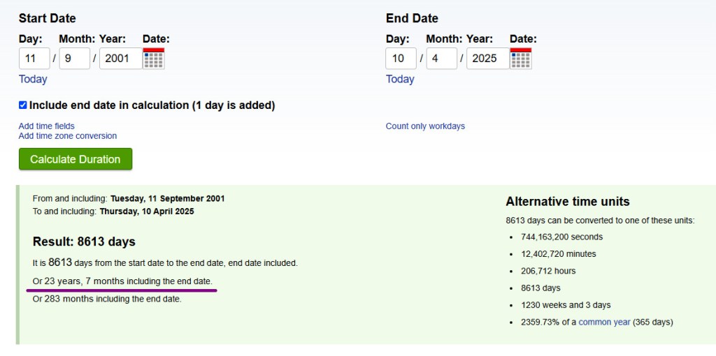Click the 'Result: 8613 days' heading
Image resolution: width=716 pixels, height=356 pixels.
84,242
